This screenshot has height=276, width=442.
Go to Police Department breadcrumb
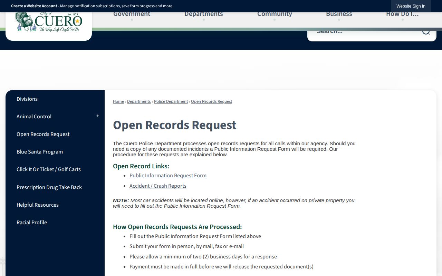click(x=171, y=101)
